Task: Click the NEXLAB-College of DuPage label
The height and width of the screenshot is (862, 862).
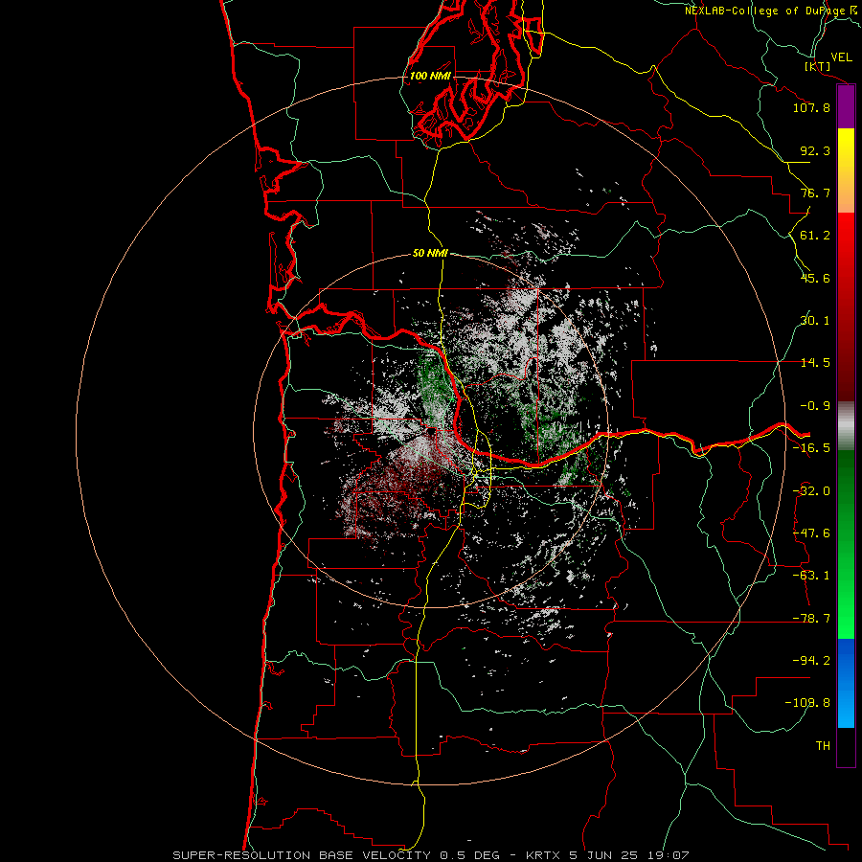Action: (x=764, y=11)
